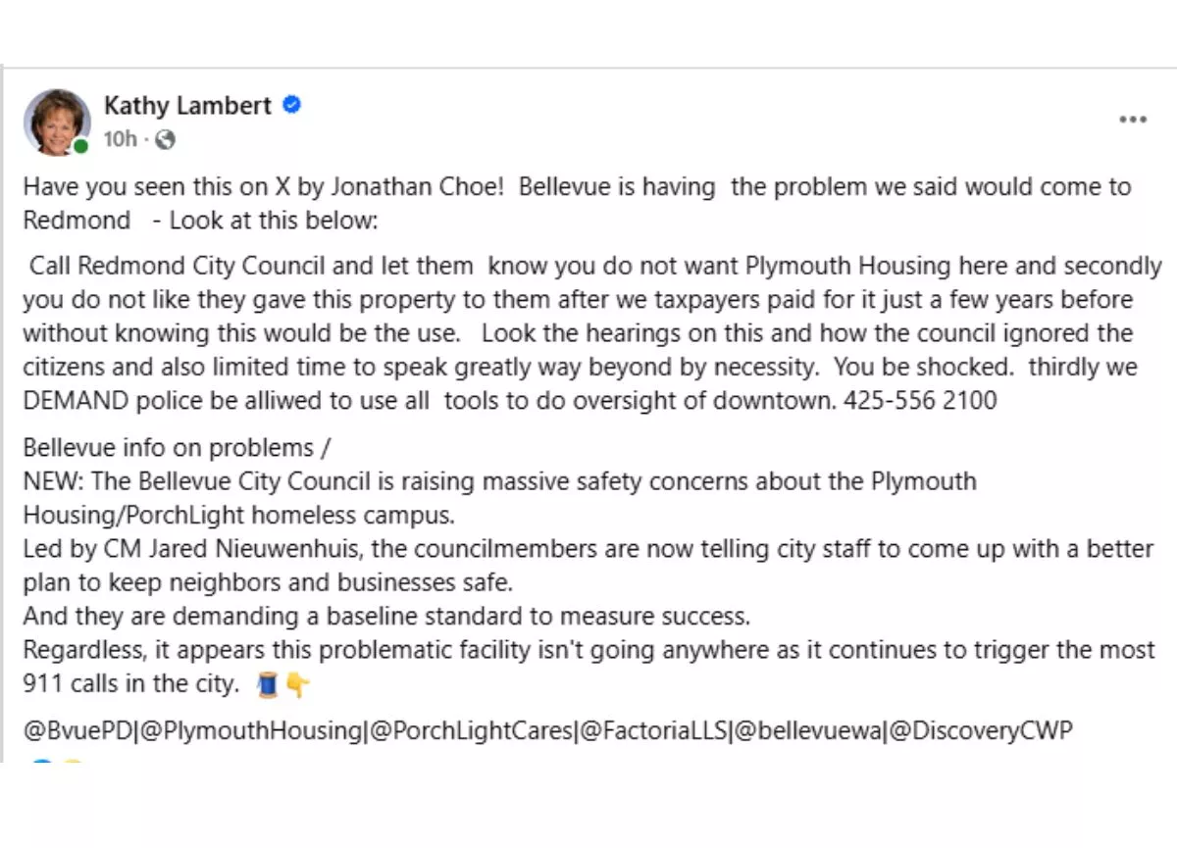1177x848 pixels.
Task: Open the post options three-dot menu
Action: [x=1132, y=120]
